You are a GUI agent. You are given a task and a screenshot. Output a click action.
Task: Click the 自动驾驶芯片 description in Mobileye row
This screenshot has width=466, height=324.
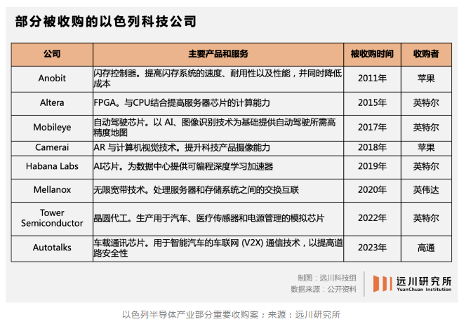218,128
